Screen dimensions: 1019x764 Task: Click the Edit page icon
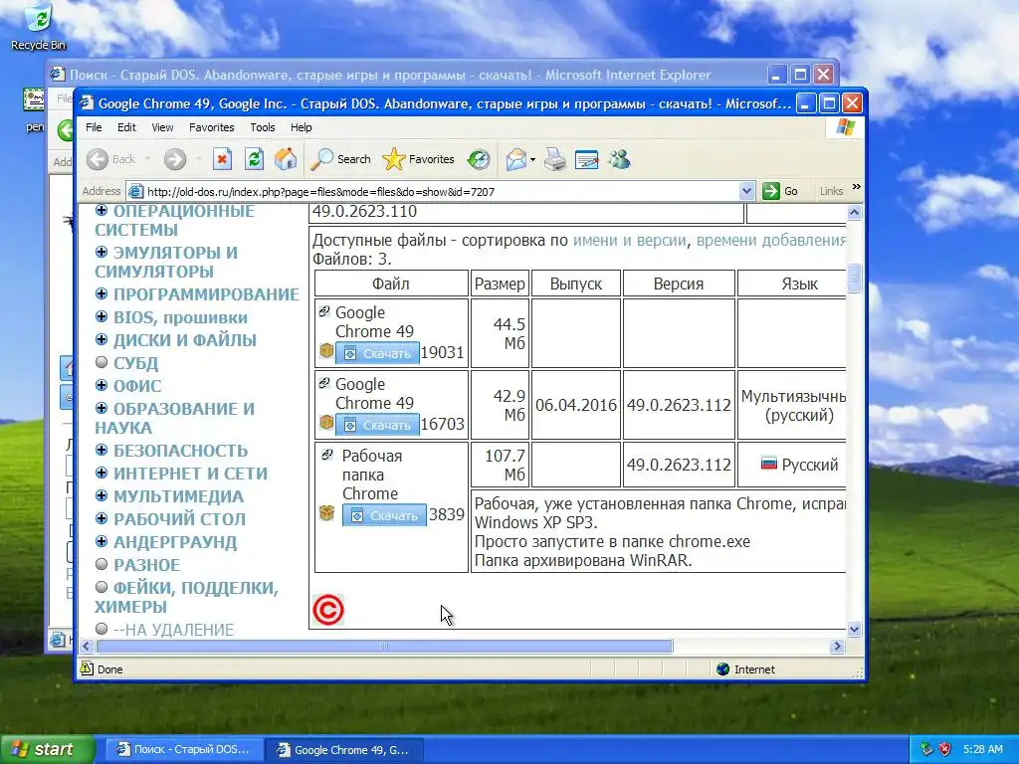(587, 159)
